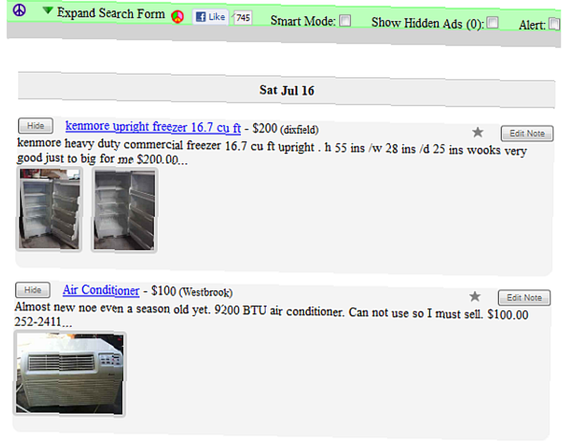Image resolution: width=562 pixels, height=447 pixels.
Task: Click the Facebook Like button
Action: coord(210,17)
